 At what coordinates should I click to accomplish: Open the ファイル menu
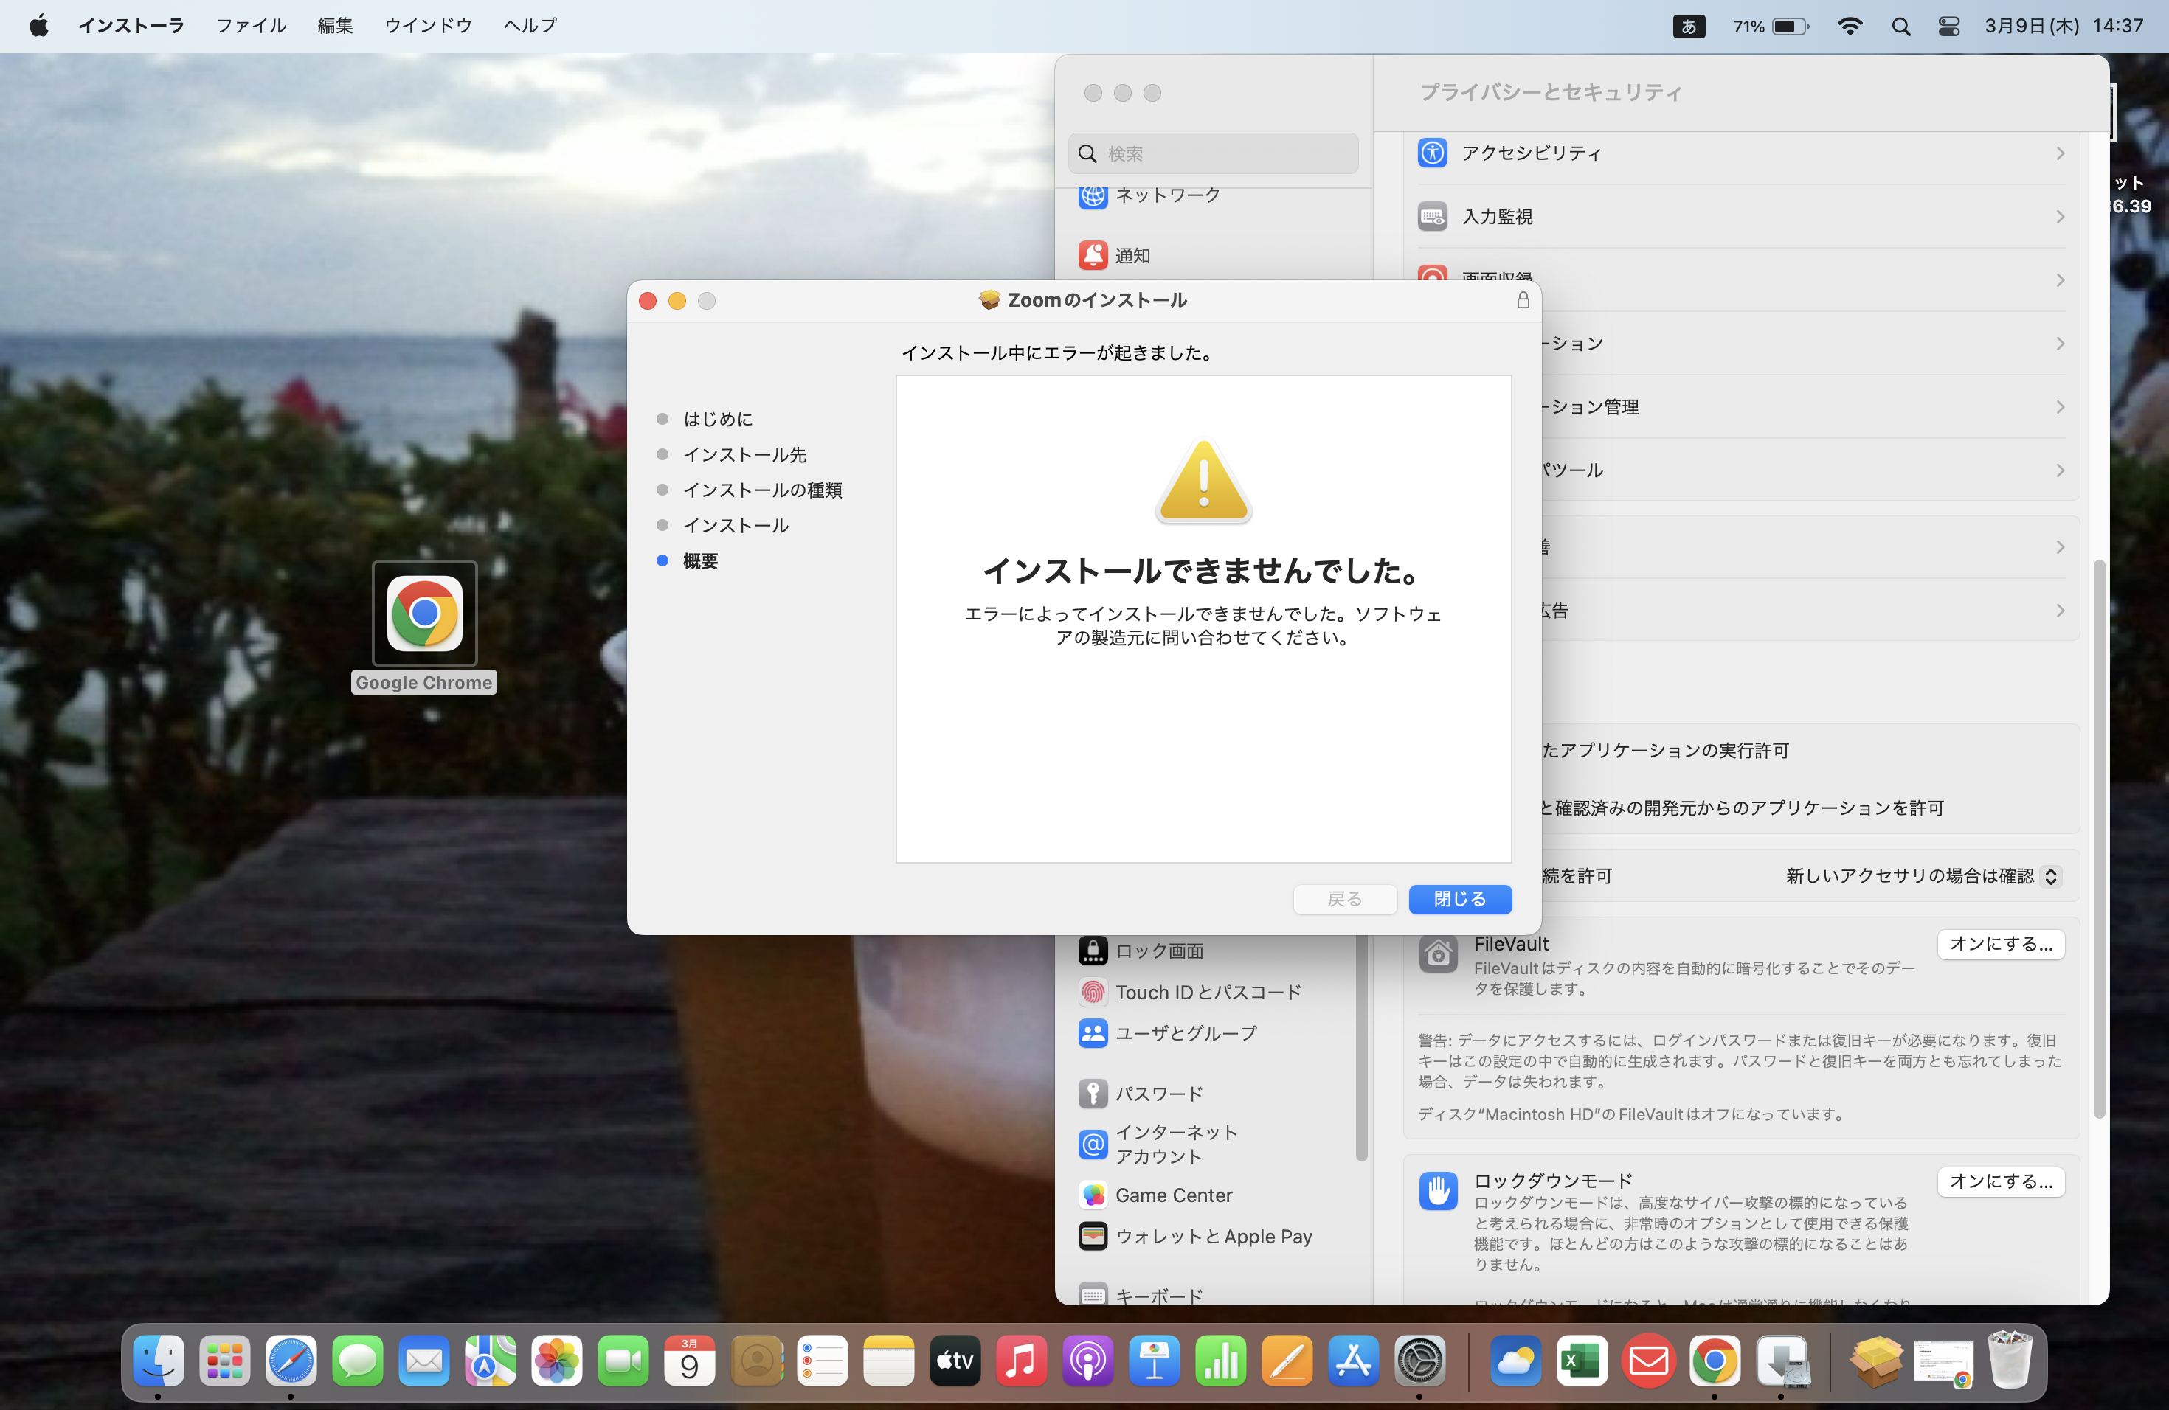tap(251, 27)
